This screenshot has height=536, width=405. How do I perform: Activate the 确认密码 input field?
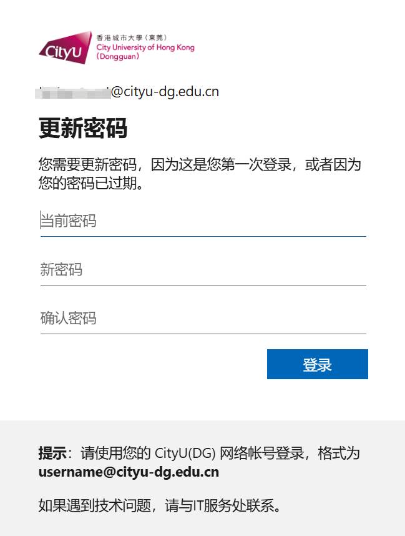point(203,319)
